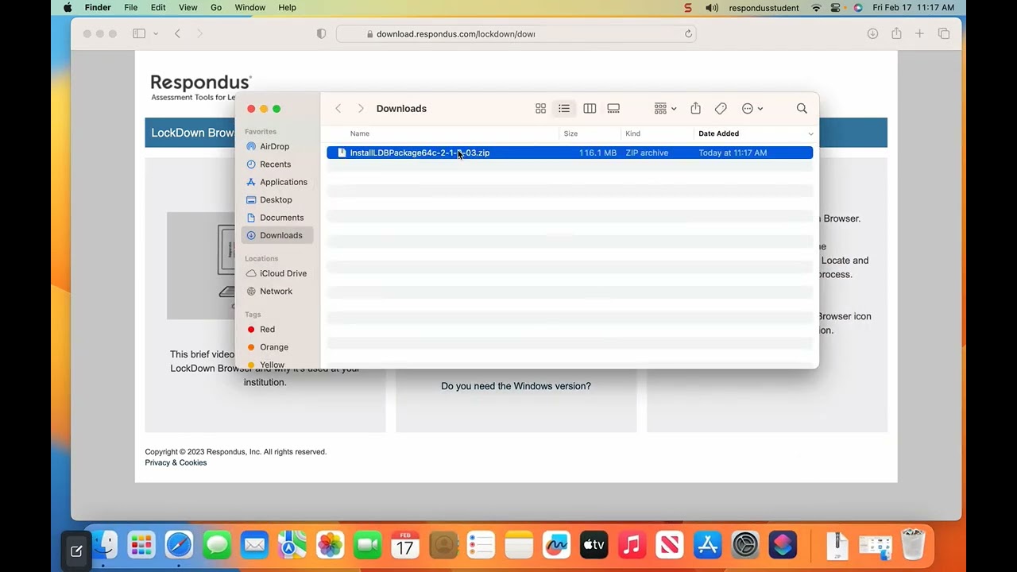Open the Help menu
The width and height of the screenshot is (1017, 572).
pos(287,8)
